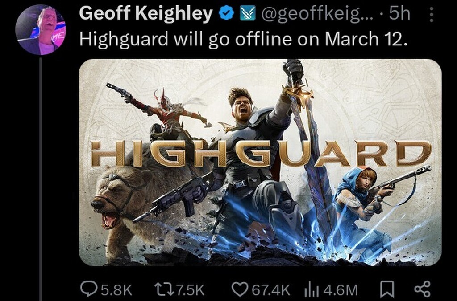Like the post with the heart icon

(x=240, y=289)
